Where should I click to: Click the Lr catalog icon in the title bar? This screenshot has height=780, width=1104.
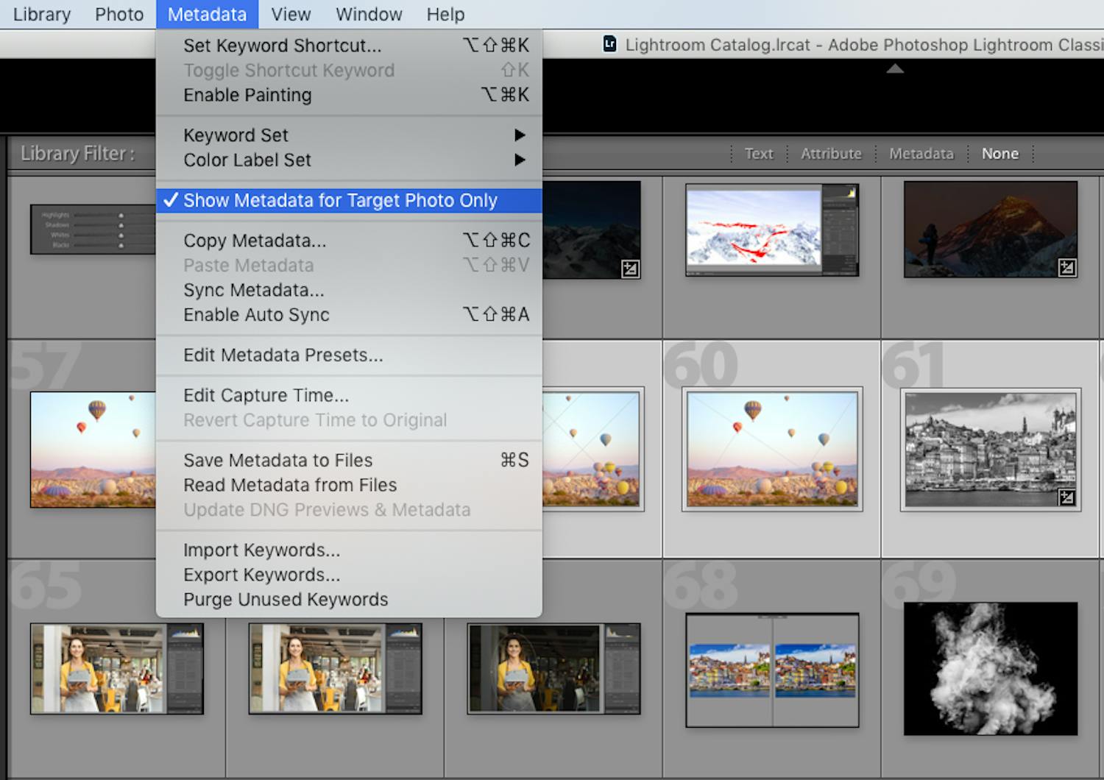point(609,45)
